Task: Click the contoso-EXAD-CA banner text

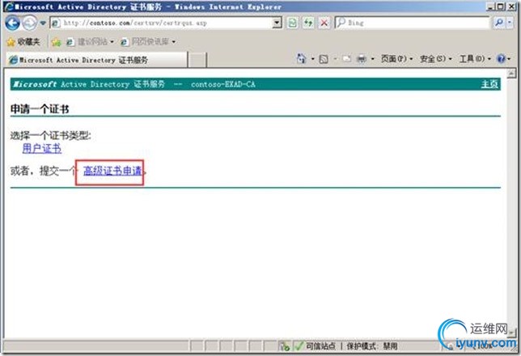Action: click(223, 84)
